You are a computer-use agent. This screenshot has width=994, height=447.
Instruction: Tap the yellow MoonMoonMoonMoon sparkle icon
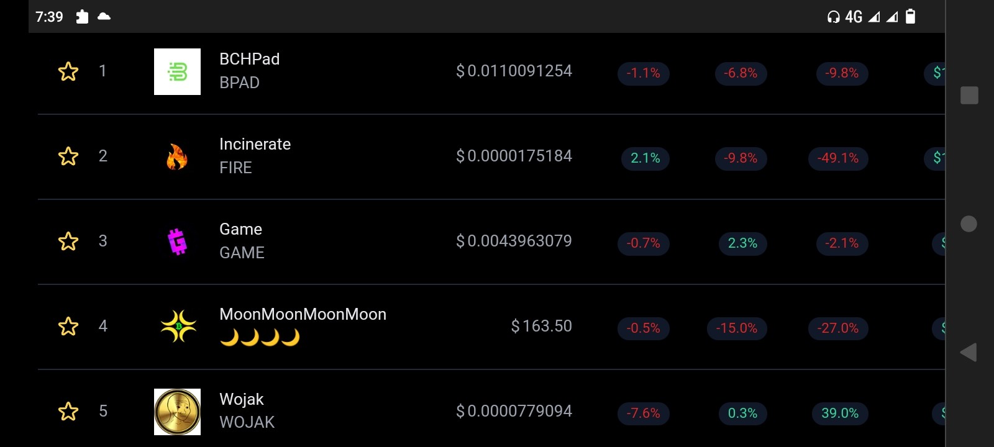(178, 326)
